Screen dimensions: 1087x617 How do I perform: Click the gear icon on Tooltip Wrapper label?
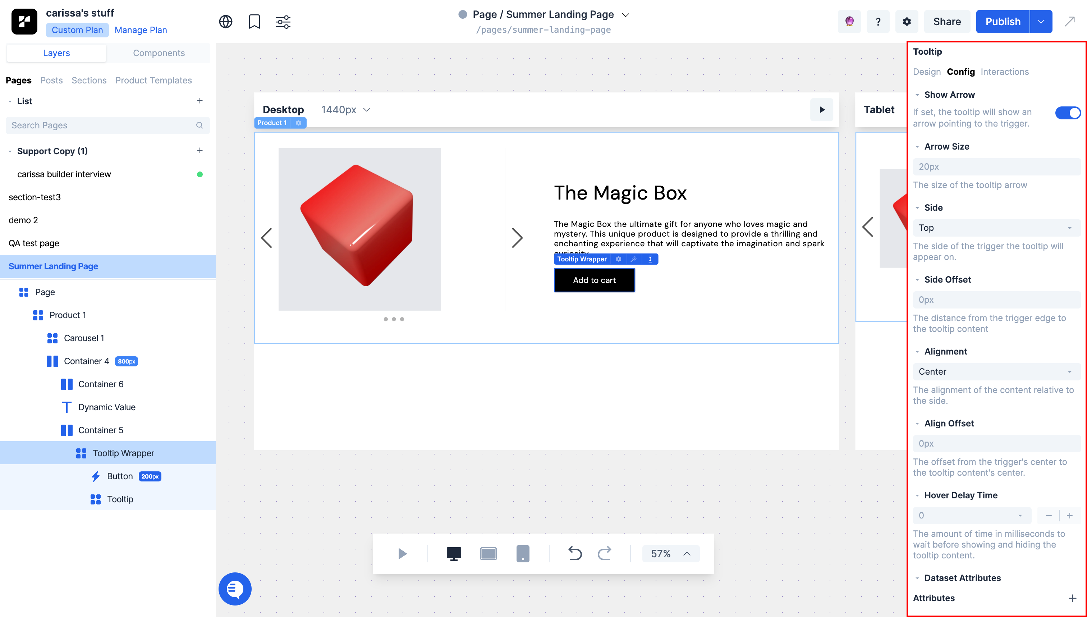pyautogui.click(x=619, y=259)
